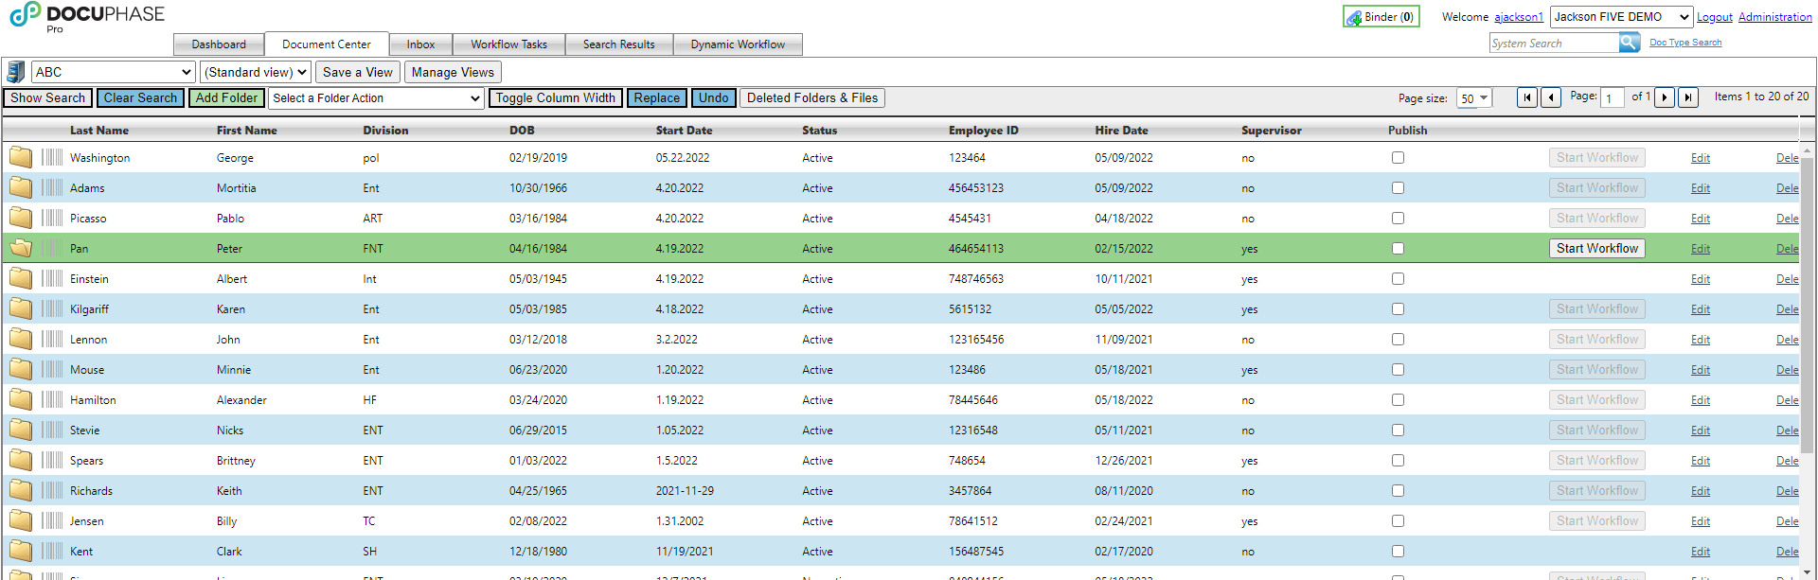Check Publish box for Einstein
The width and height of the screenshot is (1818, 580).
pos(1398,279)
